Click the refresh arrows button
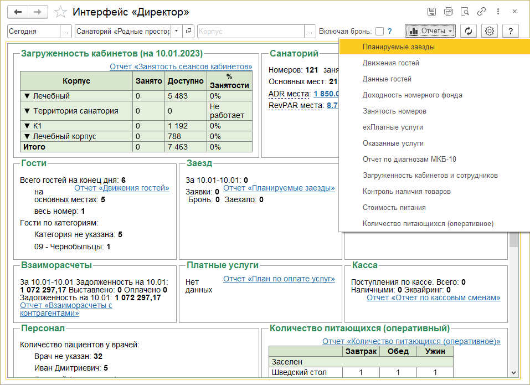Screen dimensions: 530x385 click(x=469, y=32)
